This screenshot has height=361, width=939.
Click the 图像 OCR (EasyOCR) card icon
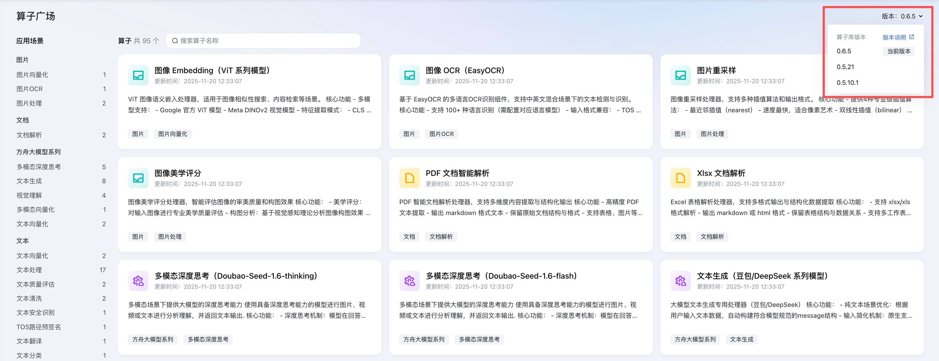(409, 75)
